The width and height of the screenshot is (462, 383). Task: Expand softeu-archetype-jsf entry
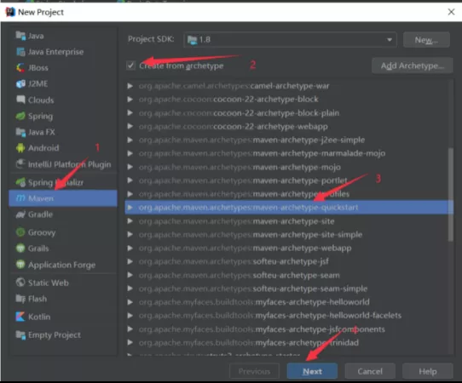tap(130, 261)
